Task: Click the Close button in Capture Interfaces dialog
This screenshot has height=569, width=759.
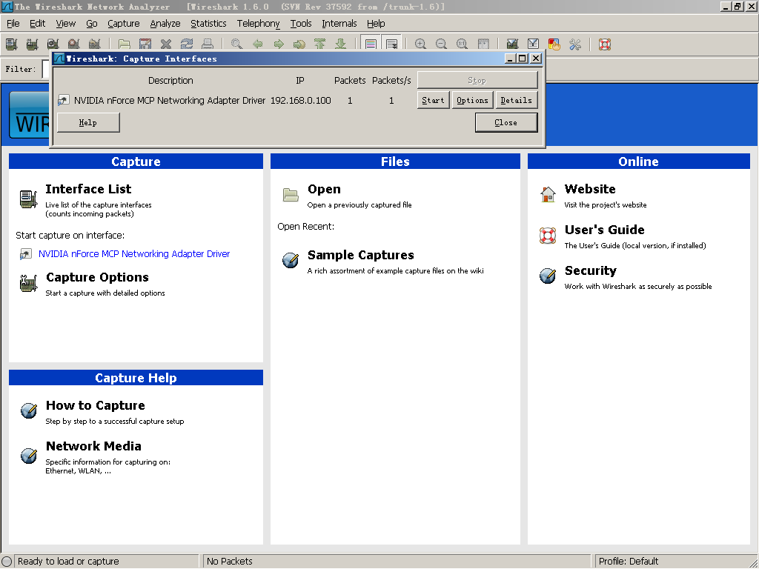Action: (x=506, y=122)
